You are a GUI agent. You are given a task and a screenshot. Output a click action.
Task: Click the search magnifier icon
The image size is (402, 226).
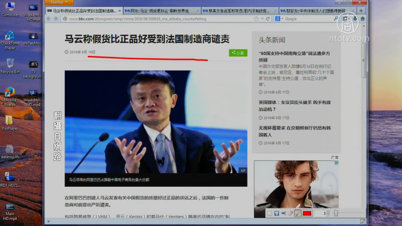pyautogui.click(x=336, y=19)
